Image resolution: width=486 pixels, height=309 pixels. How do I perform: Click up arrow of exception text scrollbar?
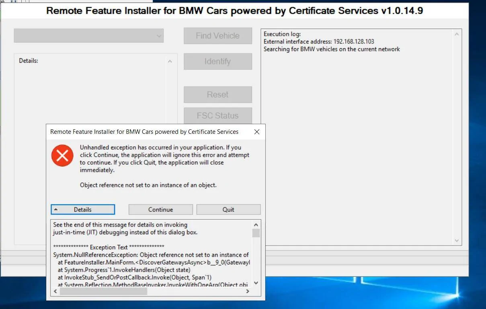point(256,225)
